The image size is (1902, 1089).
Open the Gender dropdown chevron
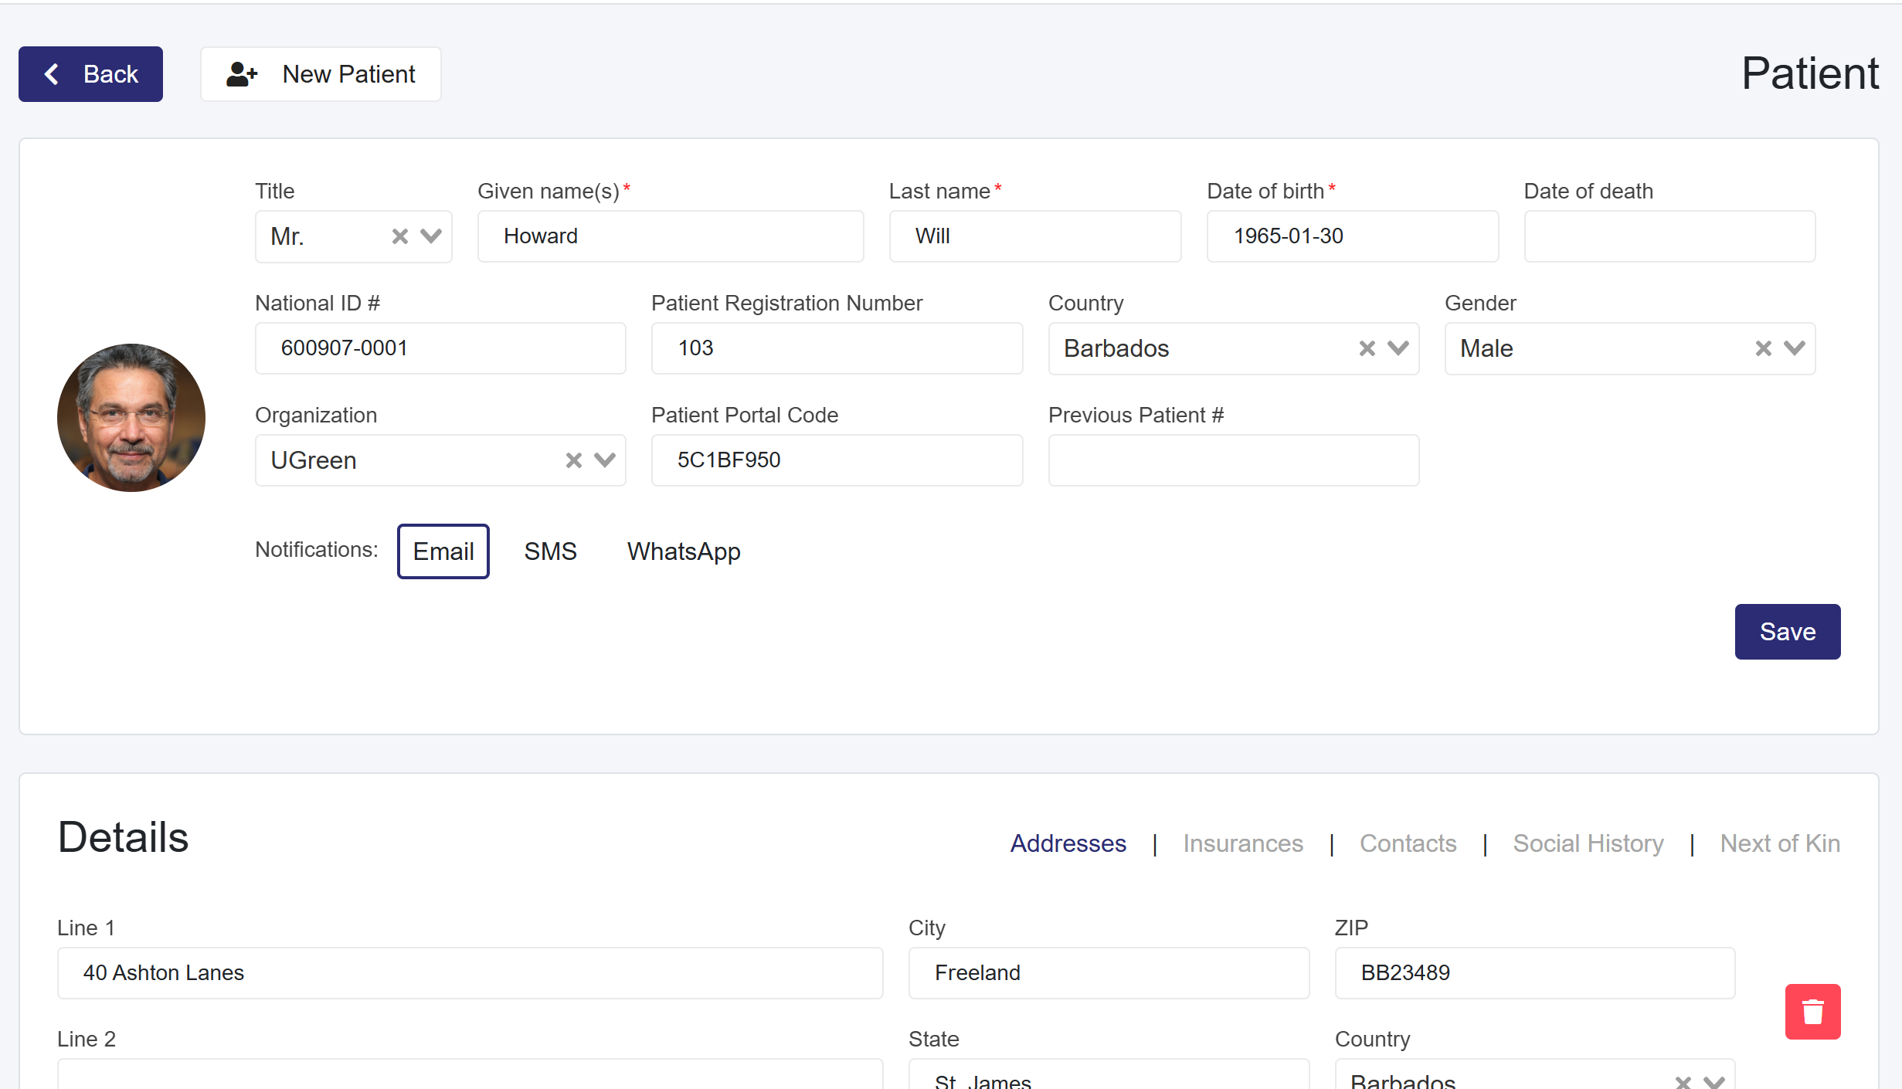pyautogui.click(x=1794, y=348)
